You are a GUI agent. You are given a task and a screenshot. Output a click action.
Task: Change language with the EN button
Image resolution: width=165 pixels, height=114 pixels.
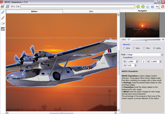pos(157,6)
